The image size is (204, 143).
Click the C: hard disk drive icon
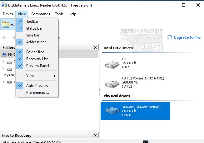[x=112, y=65]
